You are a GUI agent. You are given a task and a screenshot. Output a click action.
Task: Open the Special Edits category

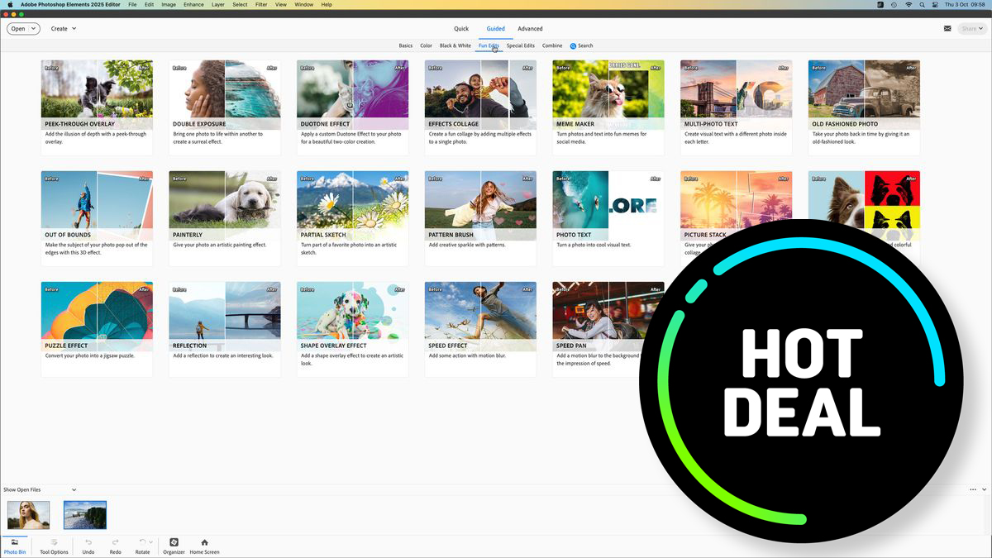[x=521, y=45]
